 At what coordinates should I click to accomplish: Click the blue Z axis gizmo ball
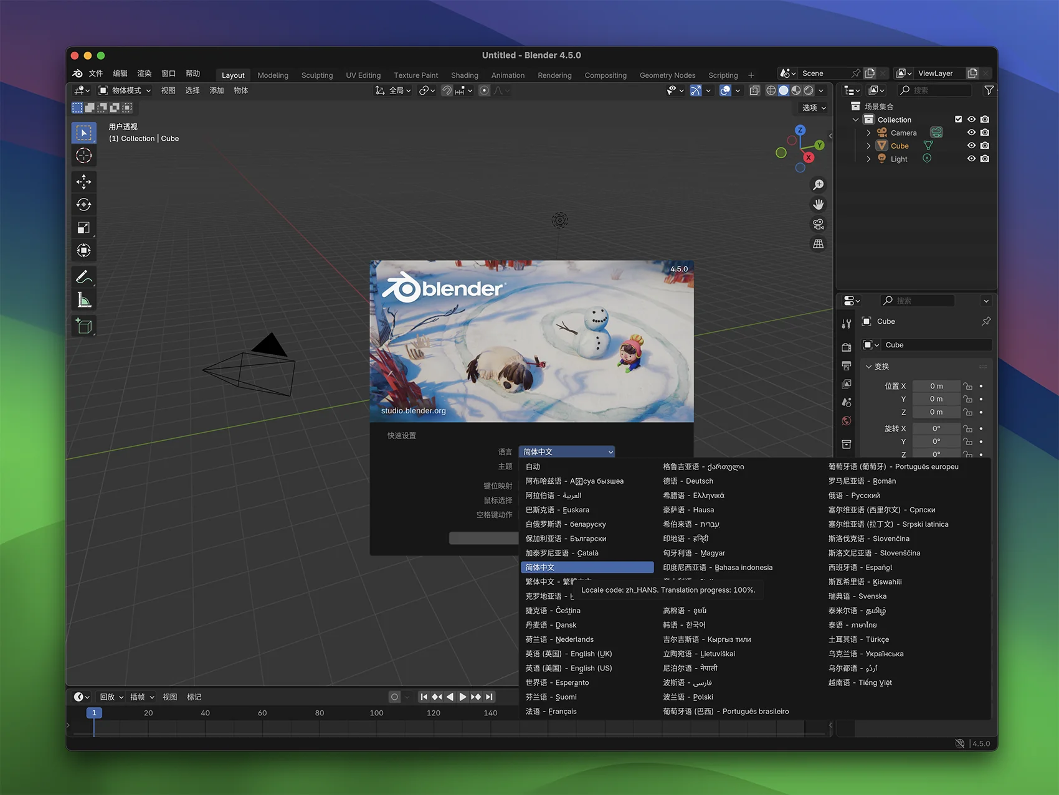click(x=800, y=130)
